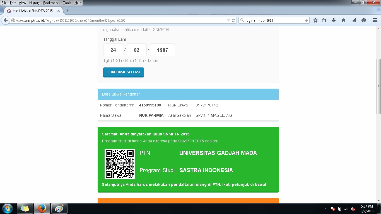
Task: Click the year field showing 1997
Action: pyautogui.click(x=163, y=50)
